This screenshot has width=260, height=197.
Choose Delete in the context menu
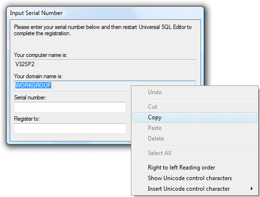[195, 139]
